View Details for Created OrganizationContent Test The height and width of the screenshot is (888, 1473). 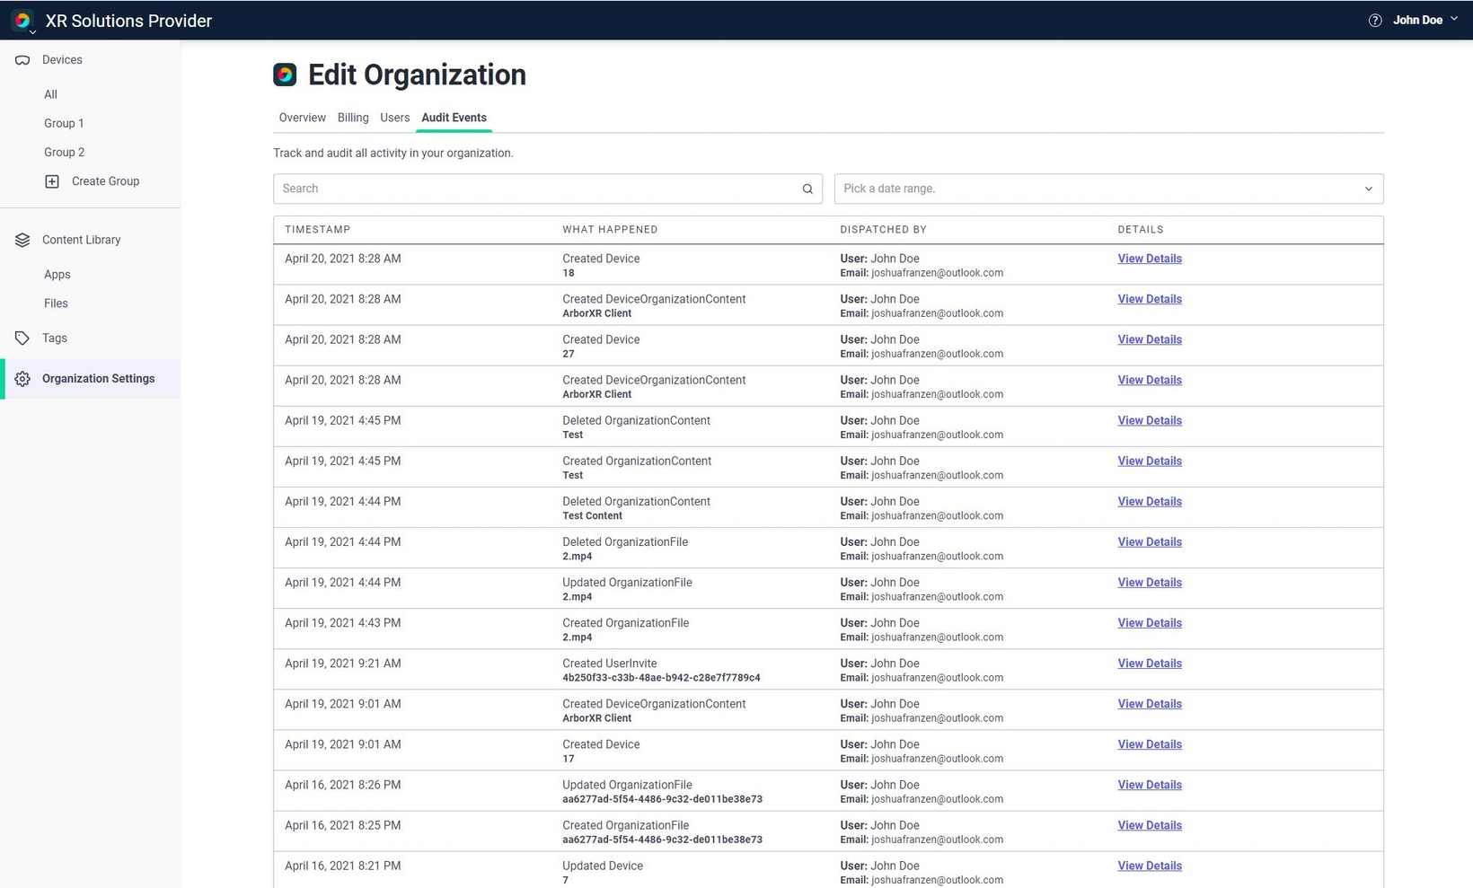click(1150, 461)
